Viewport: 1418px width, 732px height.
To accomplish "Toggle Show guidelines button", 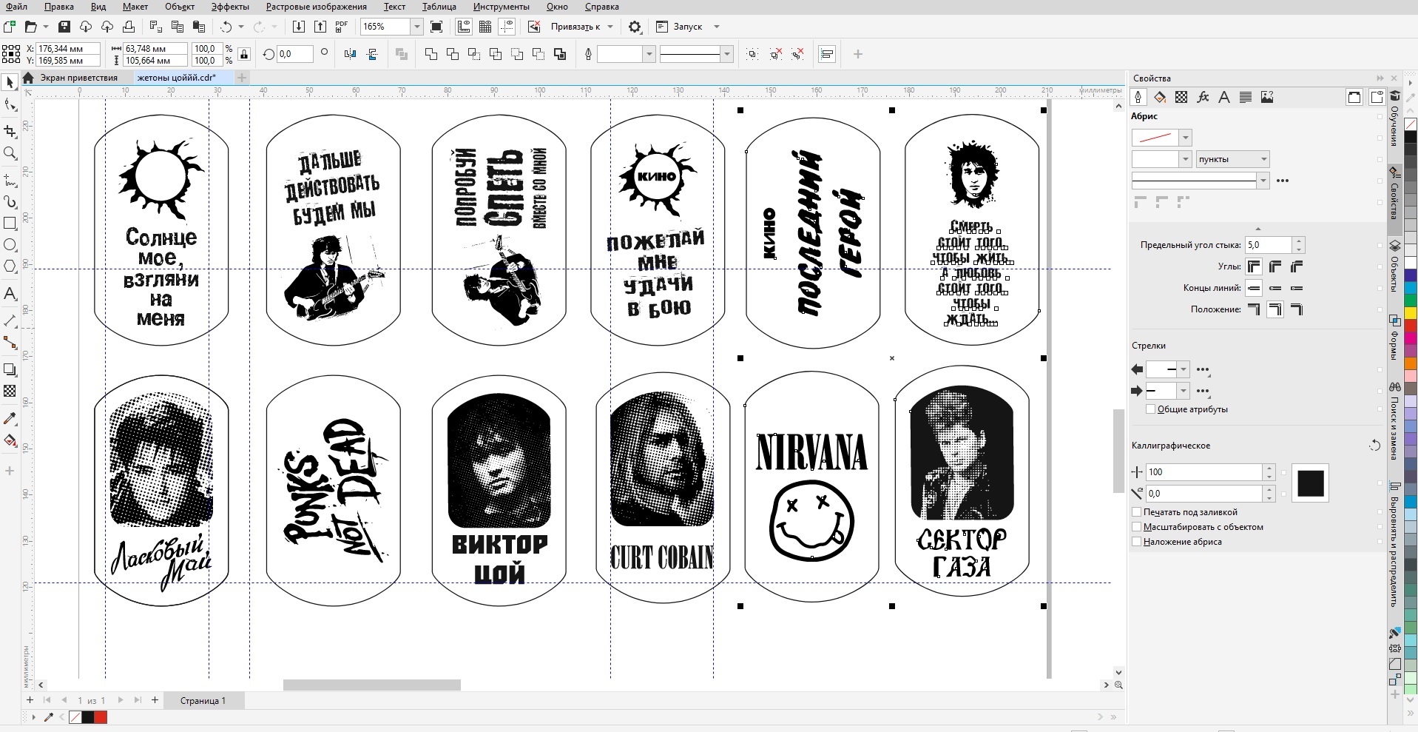I will [507, 27].
